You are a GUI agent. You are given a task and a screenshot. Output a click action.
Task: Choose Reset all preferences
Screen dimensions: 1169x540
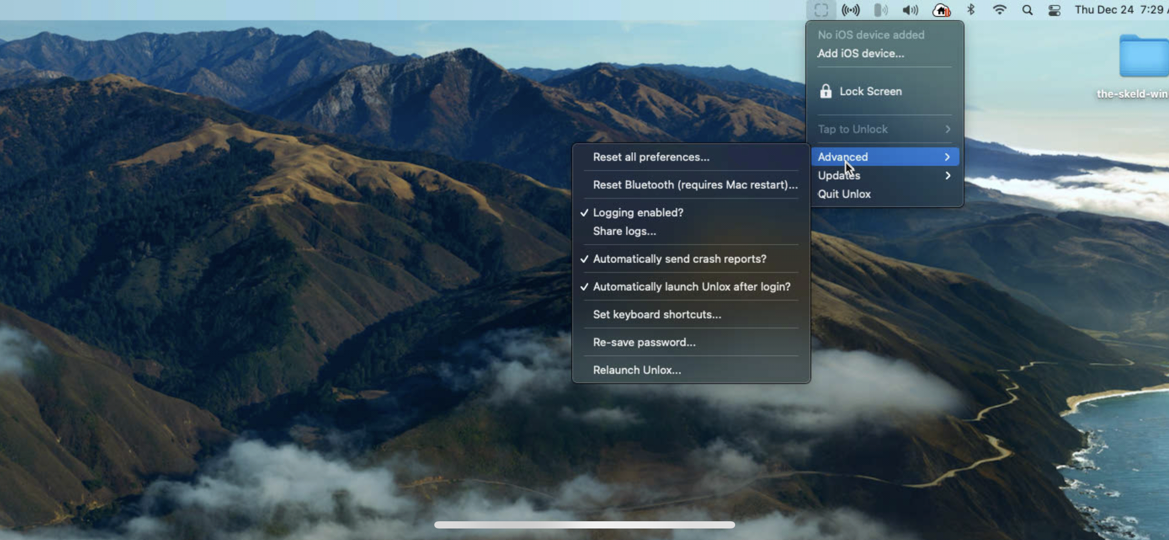(x=651, y=157)
